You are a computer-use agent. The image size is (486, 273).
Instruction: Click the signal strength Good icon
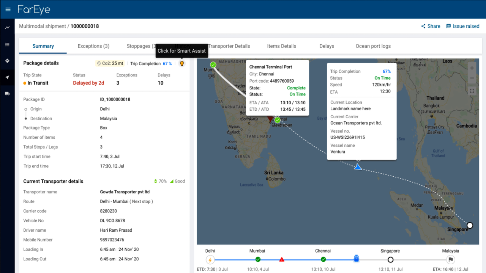[x=172, y=181]
